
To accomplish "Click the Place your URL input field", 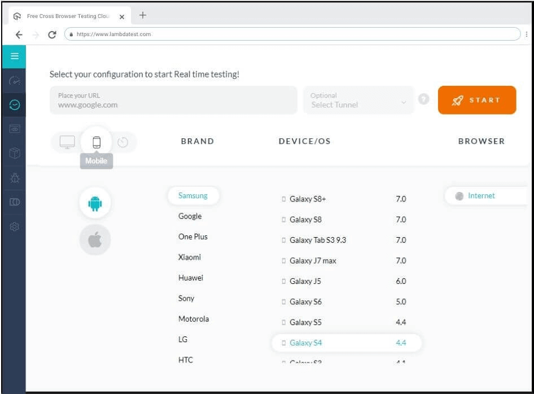I will tap(173, 100).
